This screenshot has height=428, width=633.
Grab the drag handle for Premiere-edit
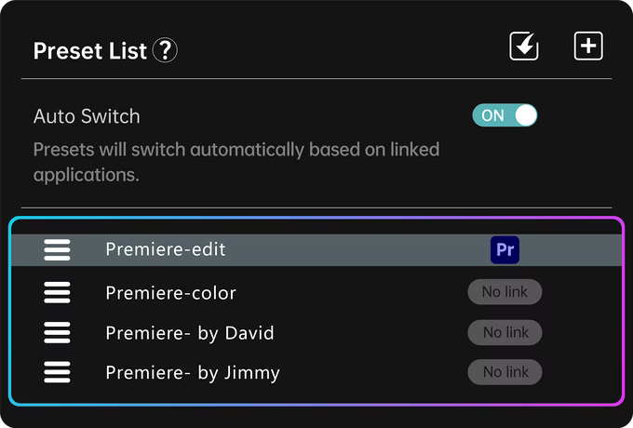[57, 250]
